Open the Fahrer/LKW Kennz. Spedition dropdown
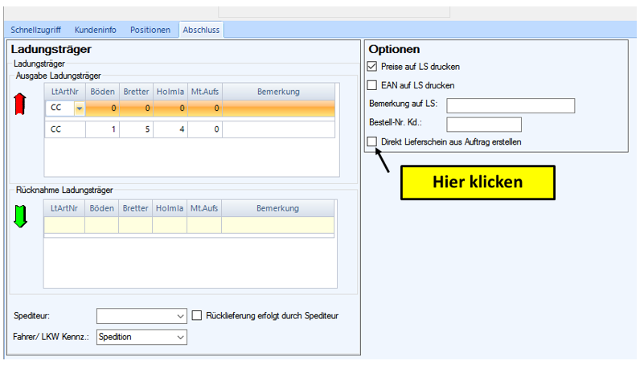The height and width of the screenshot is (369, 644). [x=179, y=338]
